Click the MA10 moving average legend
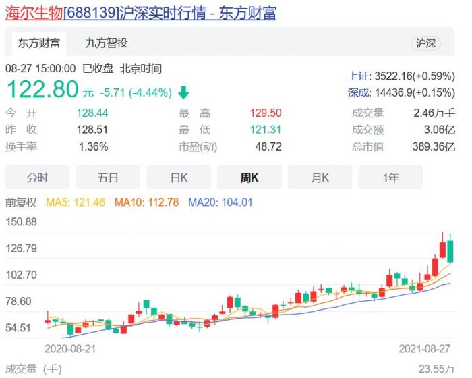The width and height of the screenshot is (472, 378). (146, 202)
